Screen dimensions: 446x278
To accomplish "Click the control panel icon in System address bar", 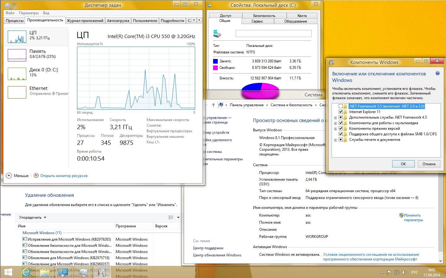I will coord(221,105).
